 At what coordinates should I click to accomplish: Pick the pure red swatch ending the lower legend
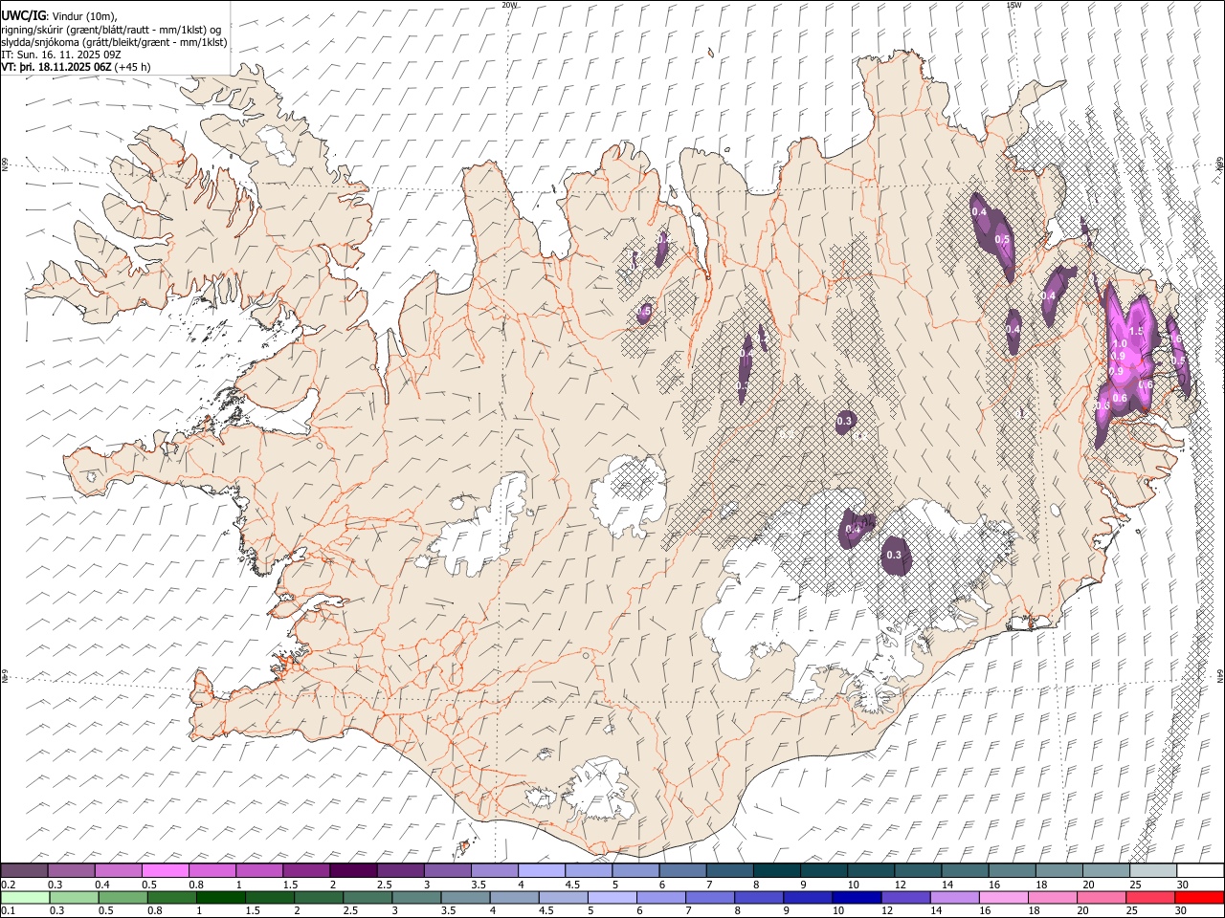(1199, 897)
